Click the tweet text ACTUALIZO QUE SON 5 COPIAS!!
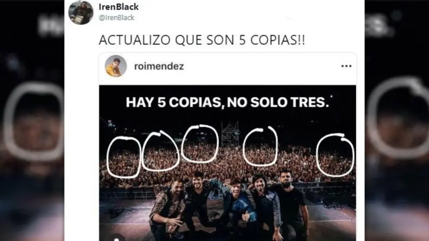Screen dimensions: 429x241 pyautogui.click(x=202, y=40)
